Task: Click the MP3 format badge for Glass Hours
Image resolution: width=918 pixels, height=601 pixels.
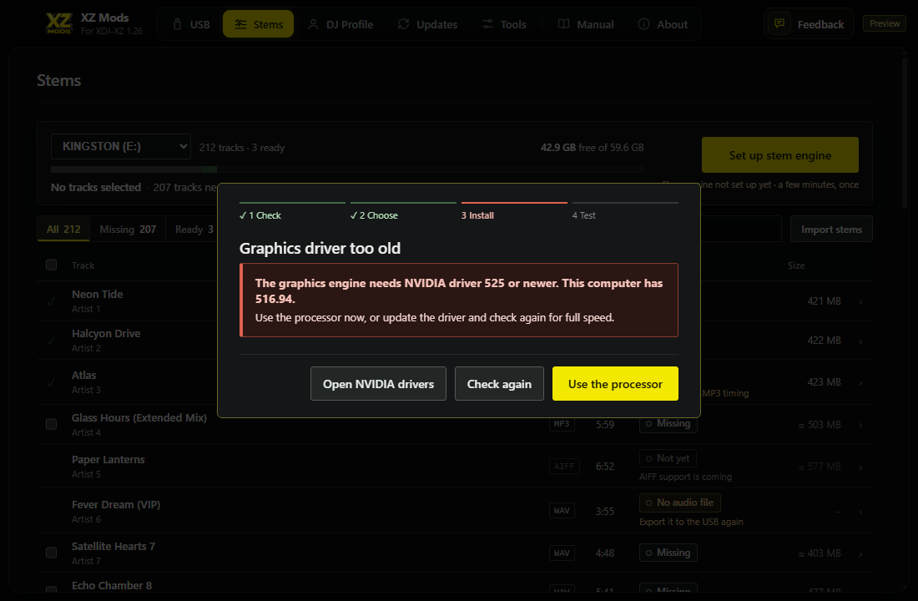Action: (562, 423)
